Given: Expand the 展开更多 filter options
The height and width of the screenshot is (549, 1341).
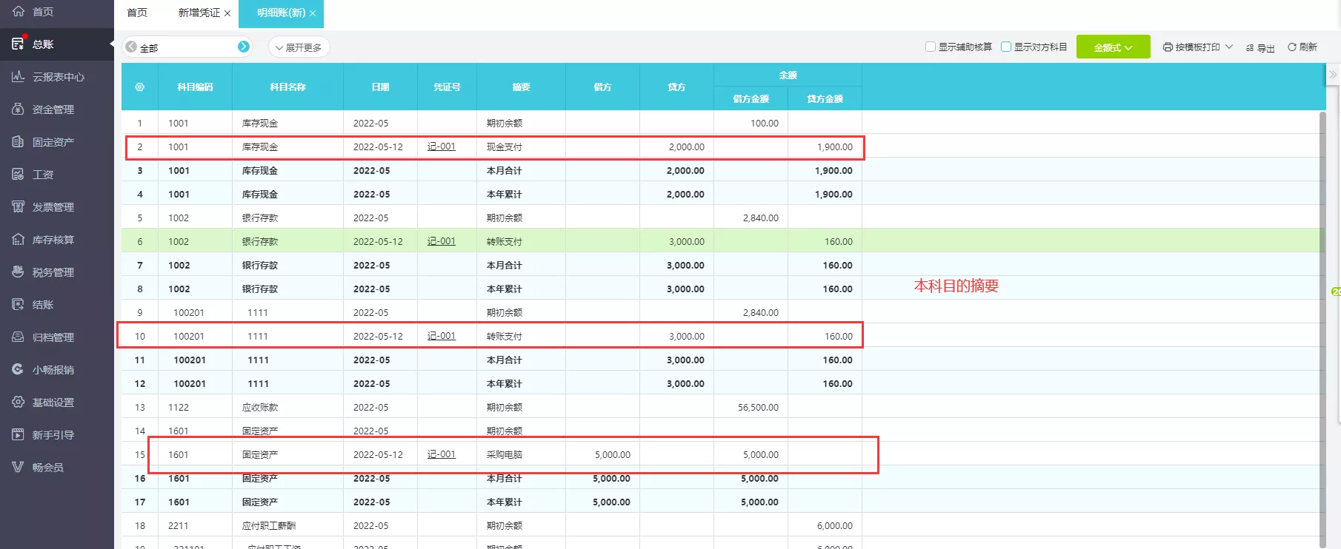Looking at the screenshot, I should [x=299, y=47].
